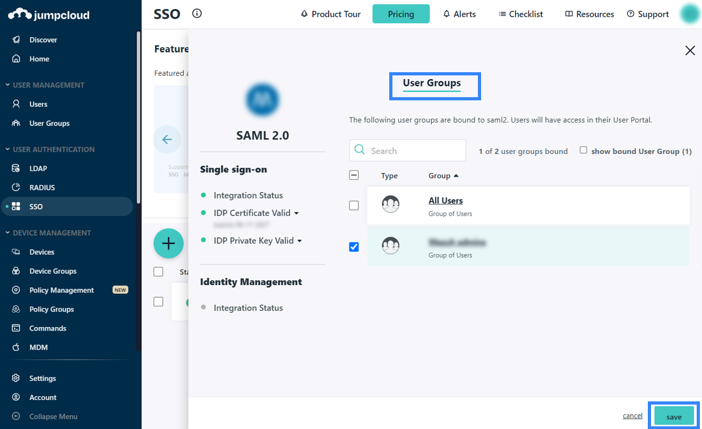Click in the user groups Search field

click(408, 151)
